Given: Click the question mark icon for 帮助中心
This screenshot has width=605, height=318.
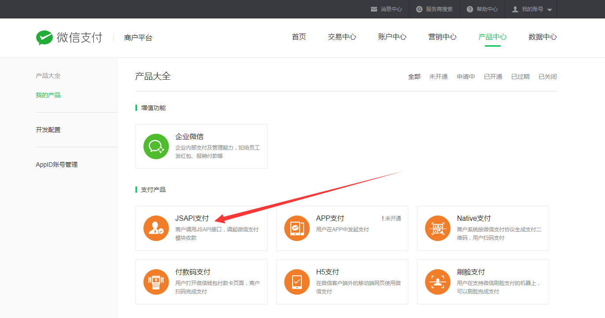Looking at the screenshot, I should (470, 9).
